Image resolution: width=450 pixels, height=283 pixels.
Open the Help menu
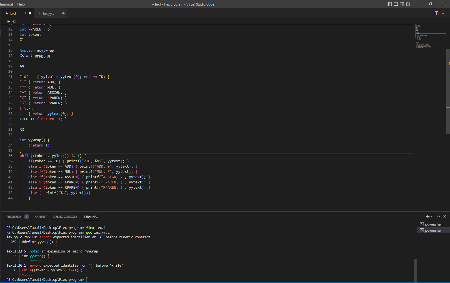(x=21, y=4)
